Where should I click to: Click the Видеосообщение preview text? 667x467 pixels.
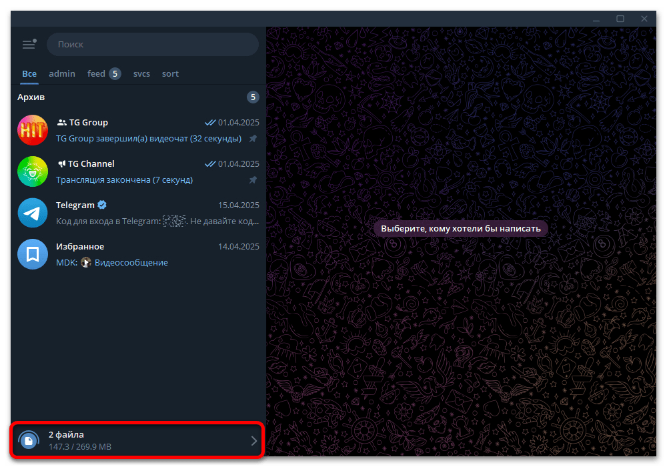[x=131, y=262]
